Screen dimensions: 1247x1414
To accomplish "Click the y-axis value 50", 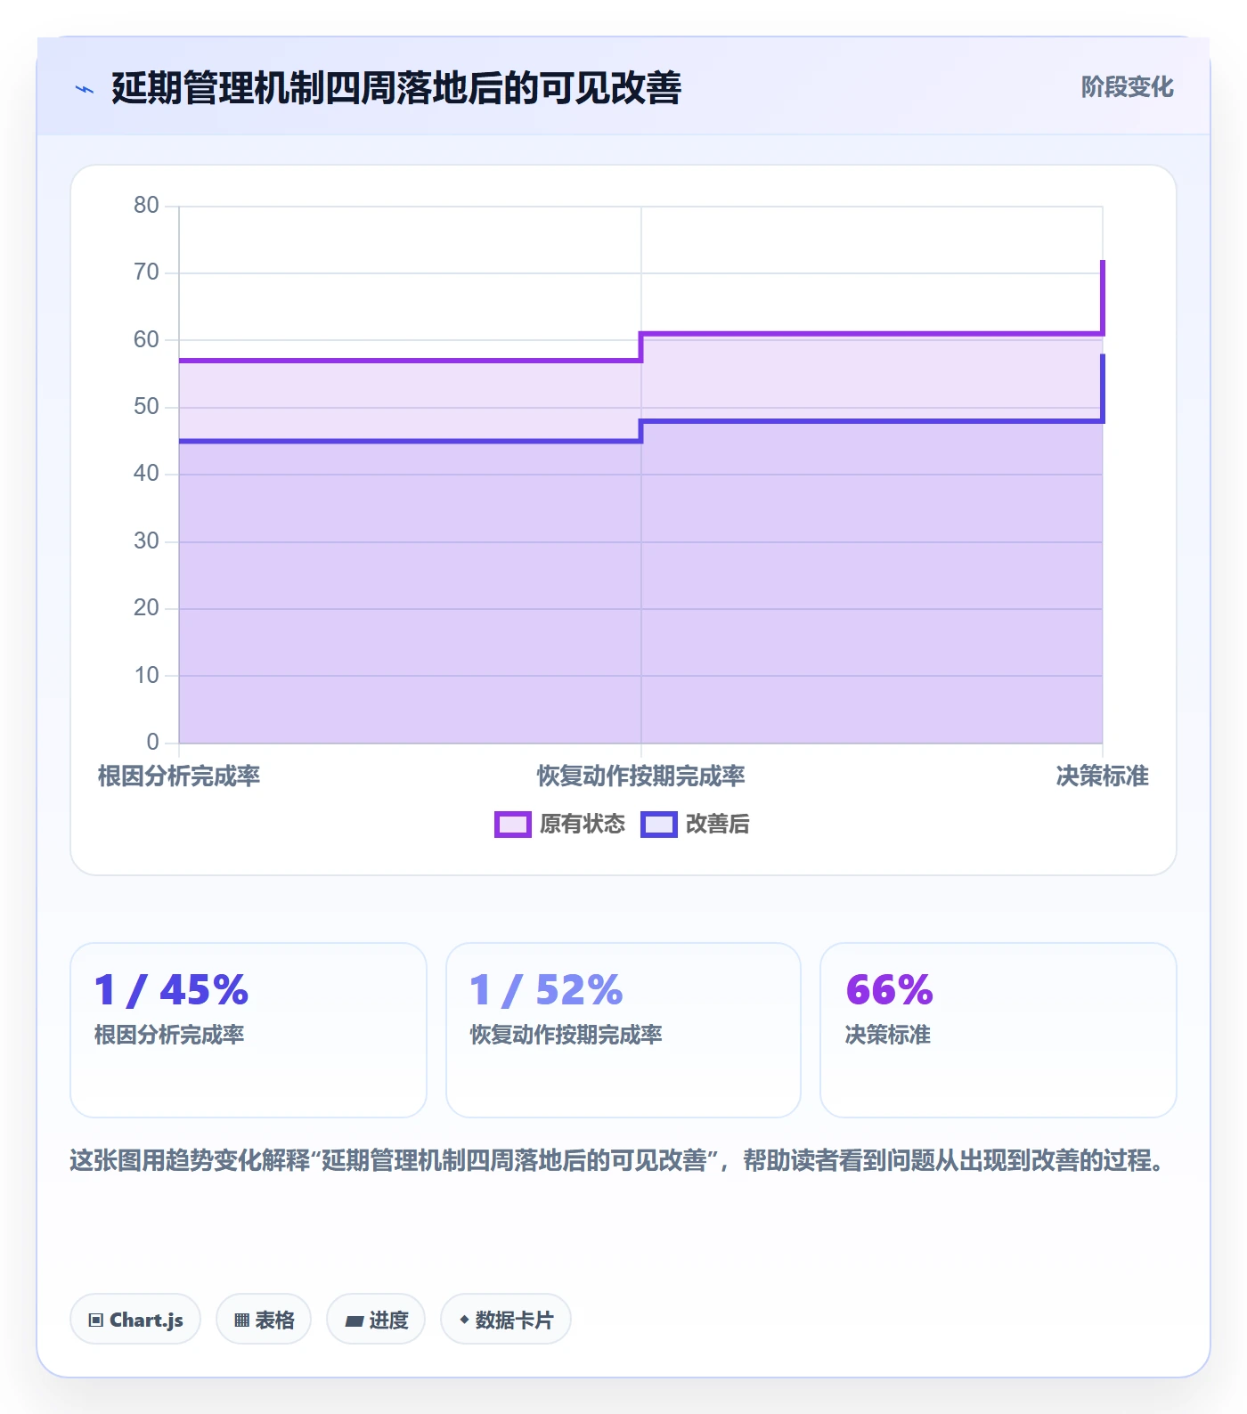I will tap(146, 407).
